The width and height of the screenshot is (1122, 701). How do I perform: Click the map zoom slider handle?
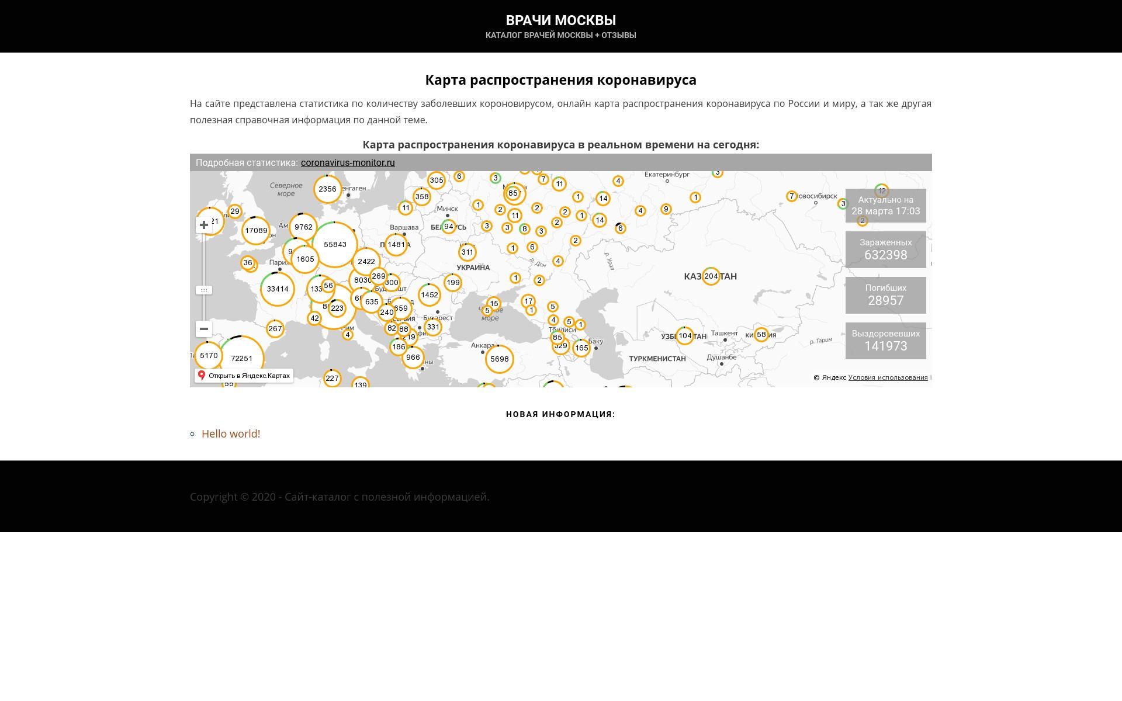click(x=204, y=290)
